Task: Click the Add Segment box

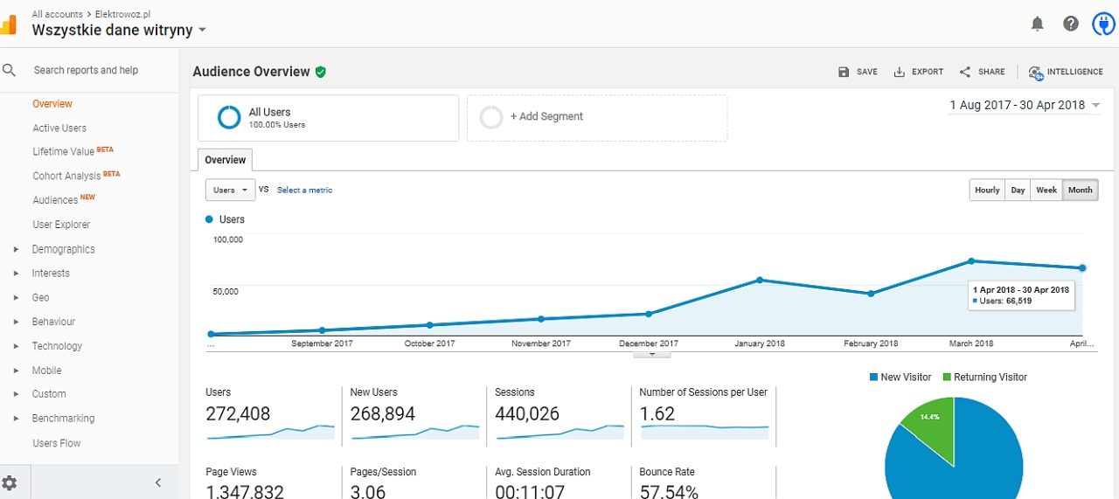Action: pos(597,118)
